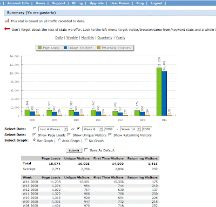This screenshot has width=216, height=207.
Task: Click the start year 2008 field
Action: (x=109, y=129)
